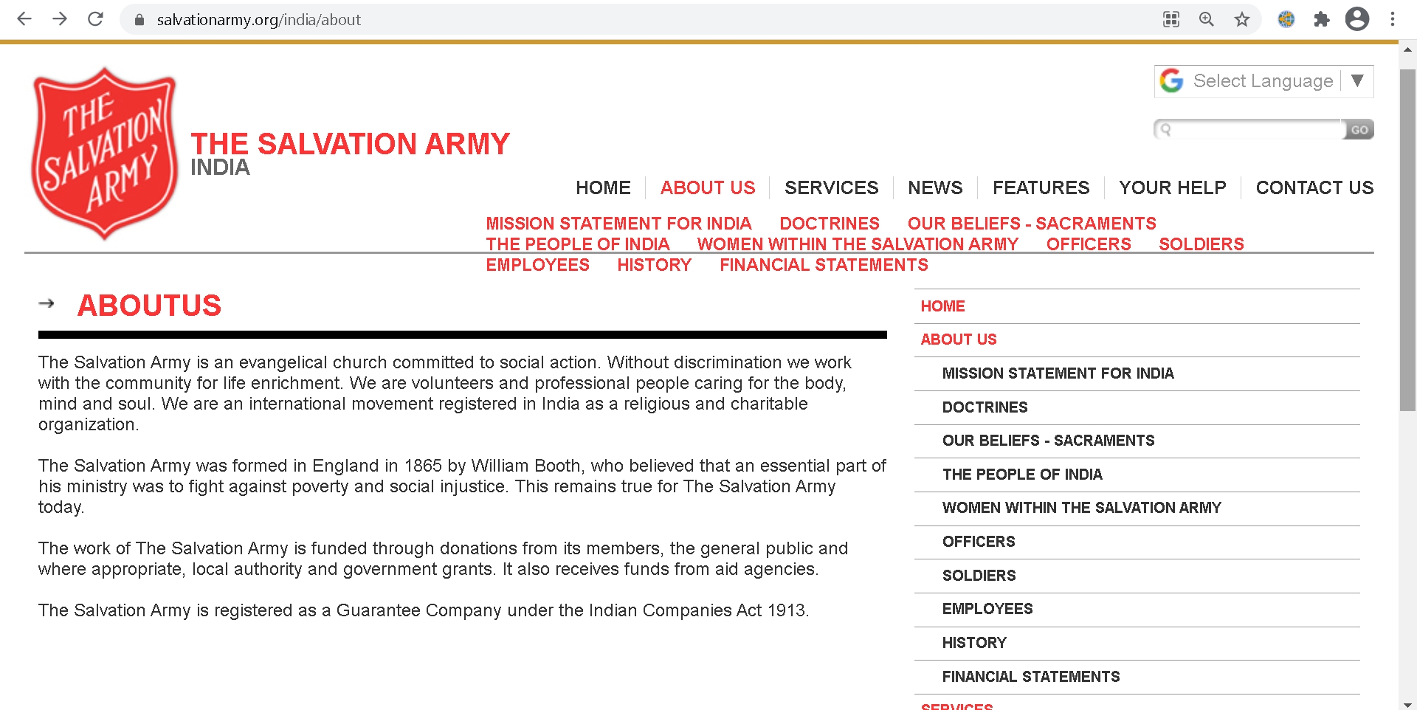1417x710 pixels.
Task: Click the browser back arrow
Action: pos(24,19)
